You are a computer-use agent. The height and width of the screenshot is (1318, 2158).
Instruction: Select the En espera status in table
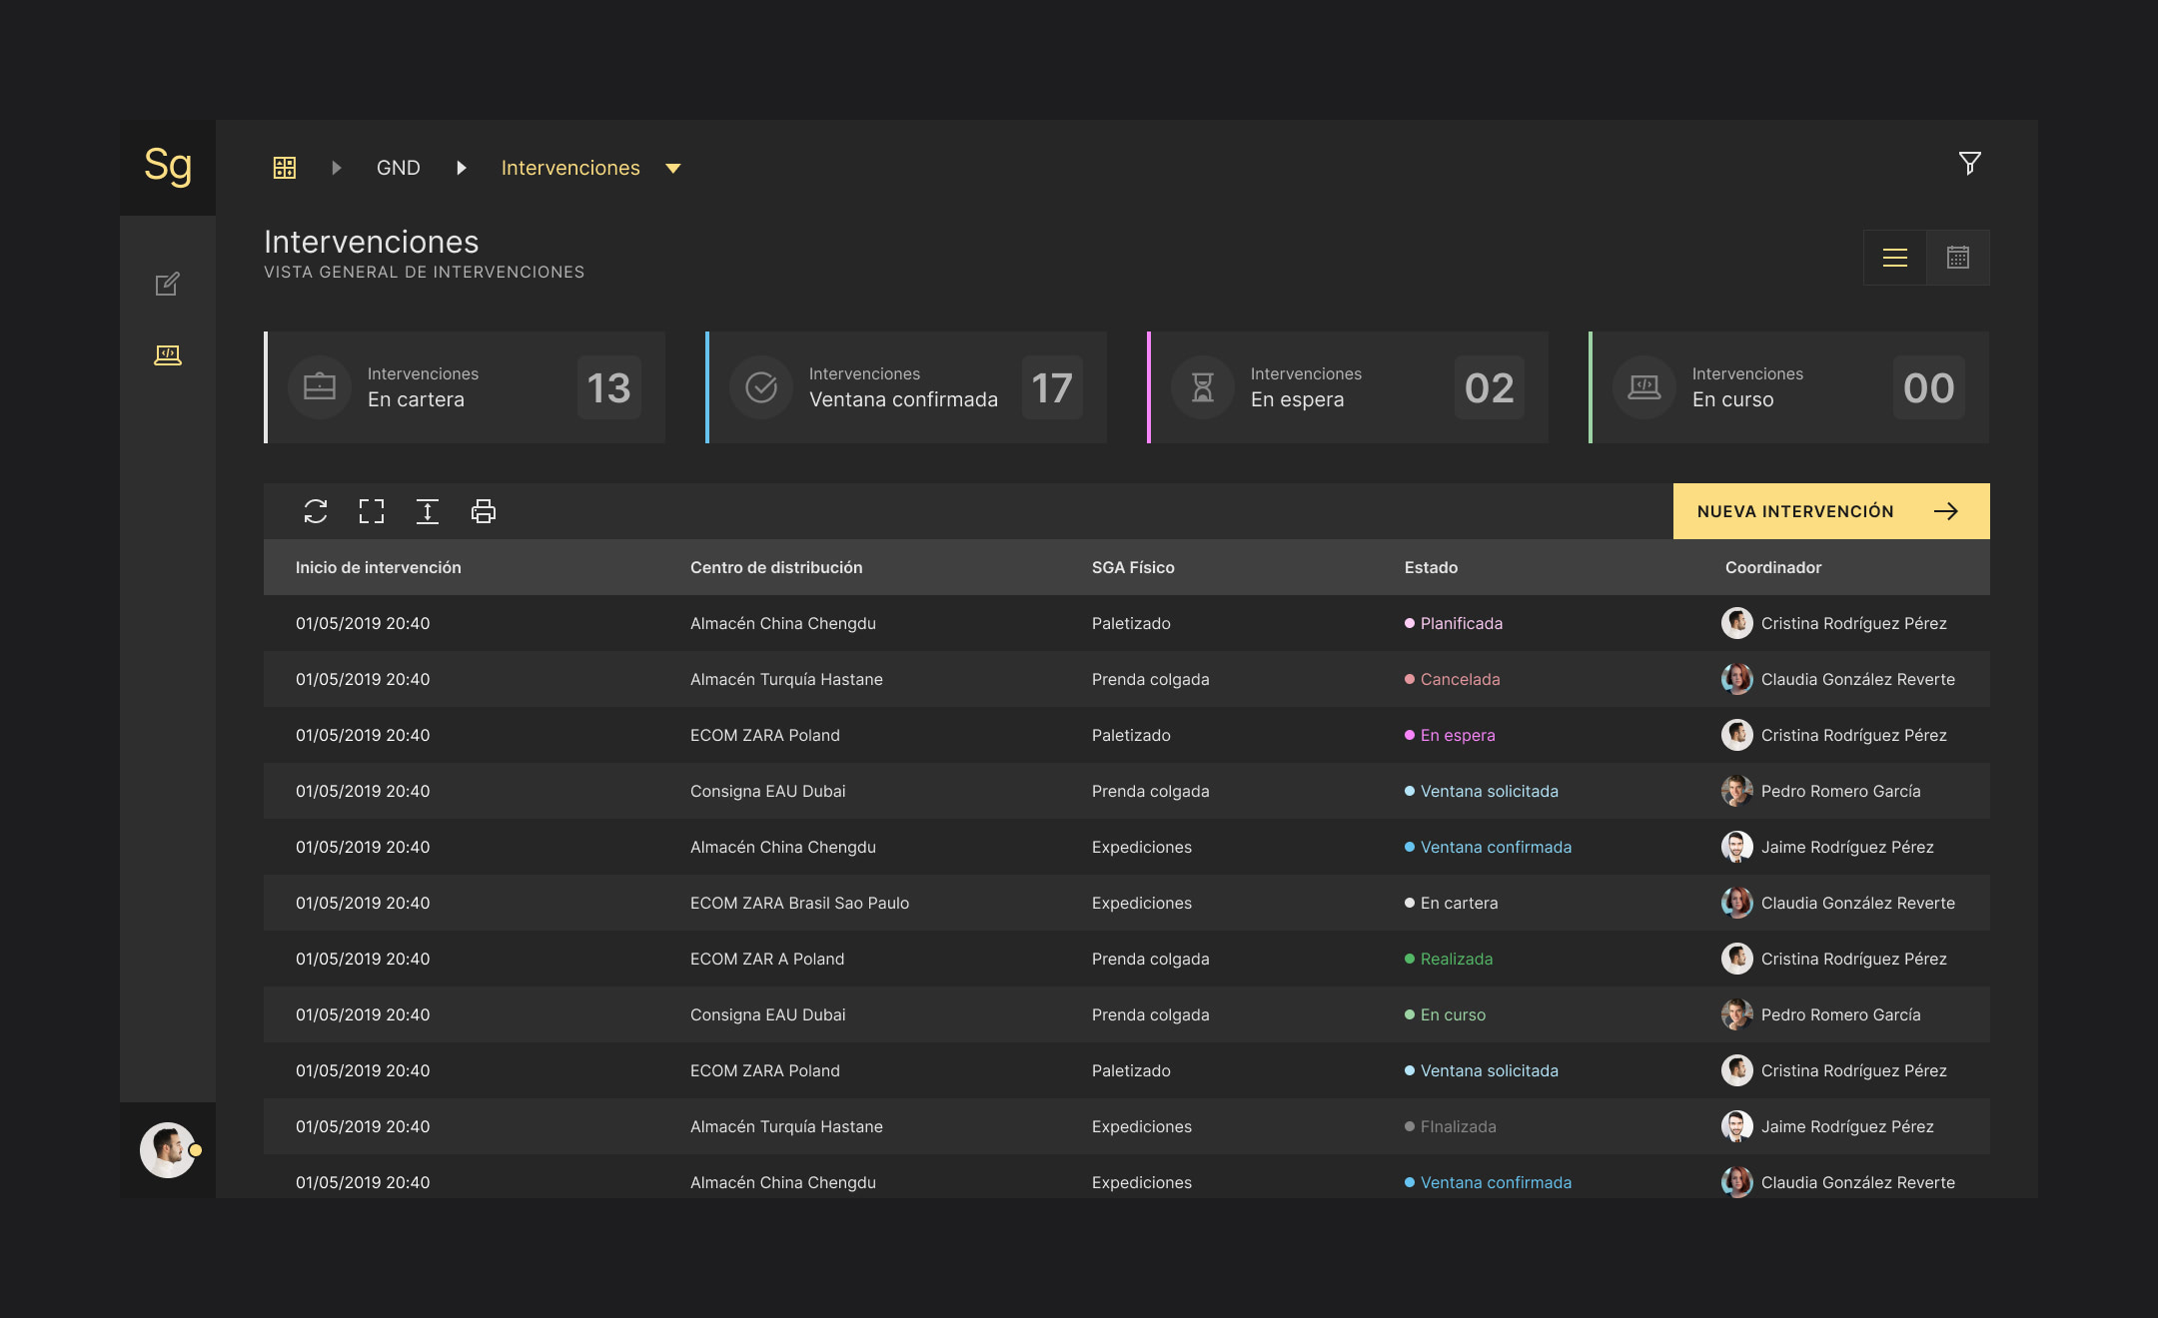click(1450, 735)
